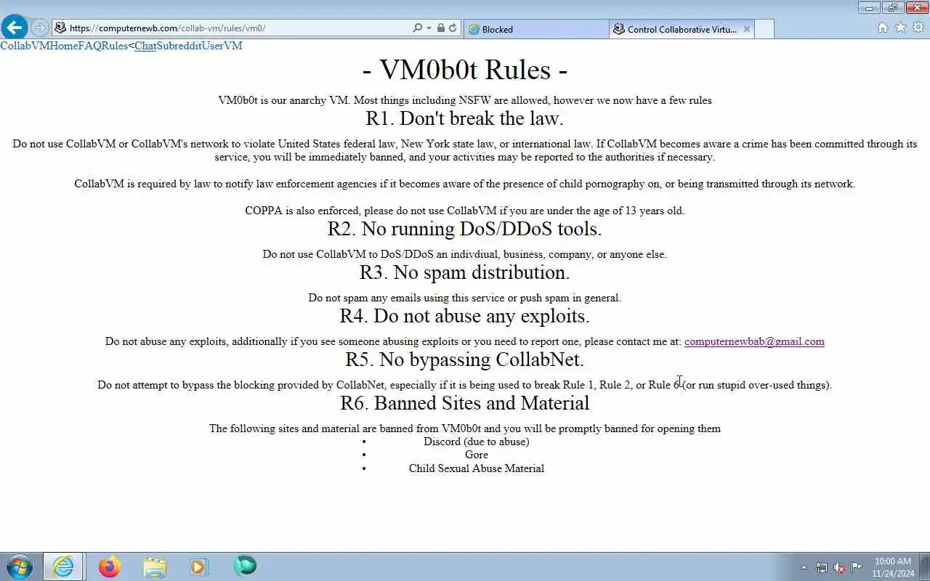The image size is (930, 581).
Task: Click the padlock security report icon
Action: [440, 28]
